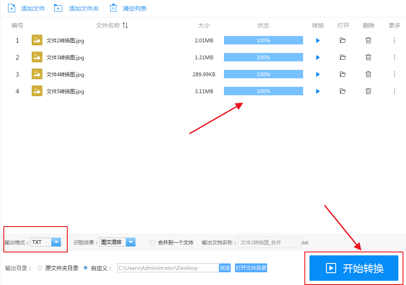Delete 文件4转换图.jpg from the list

click(368, 74)
